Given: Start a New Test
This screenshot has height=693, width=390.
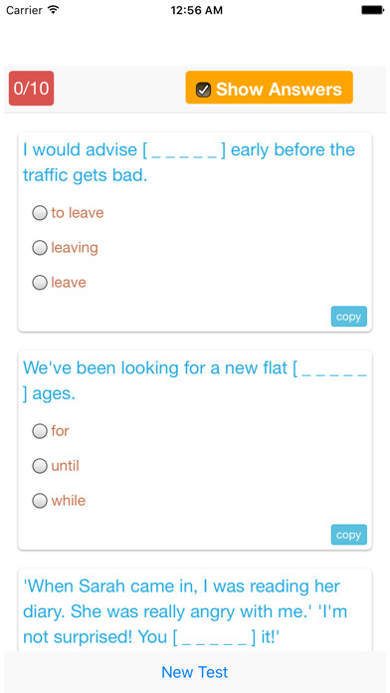Looking at the screenshot, I should point(195,672).
